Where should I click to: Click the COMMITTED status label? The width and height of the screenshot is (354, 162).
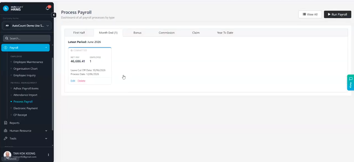tap(79, 50)
